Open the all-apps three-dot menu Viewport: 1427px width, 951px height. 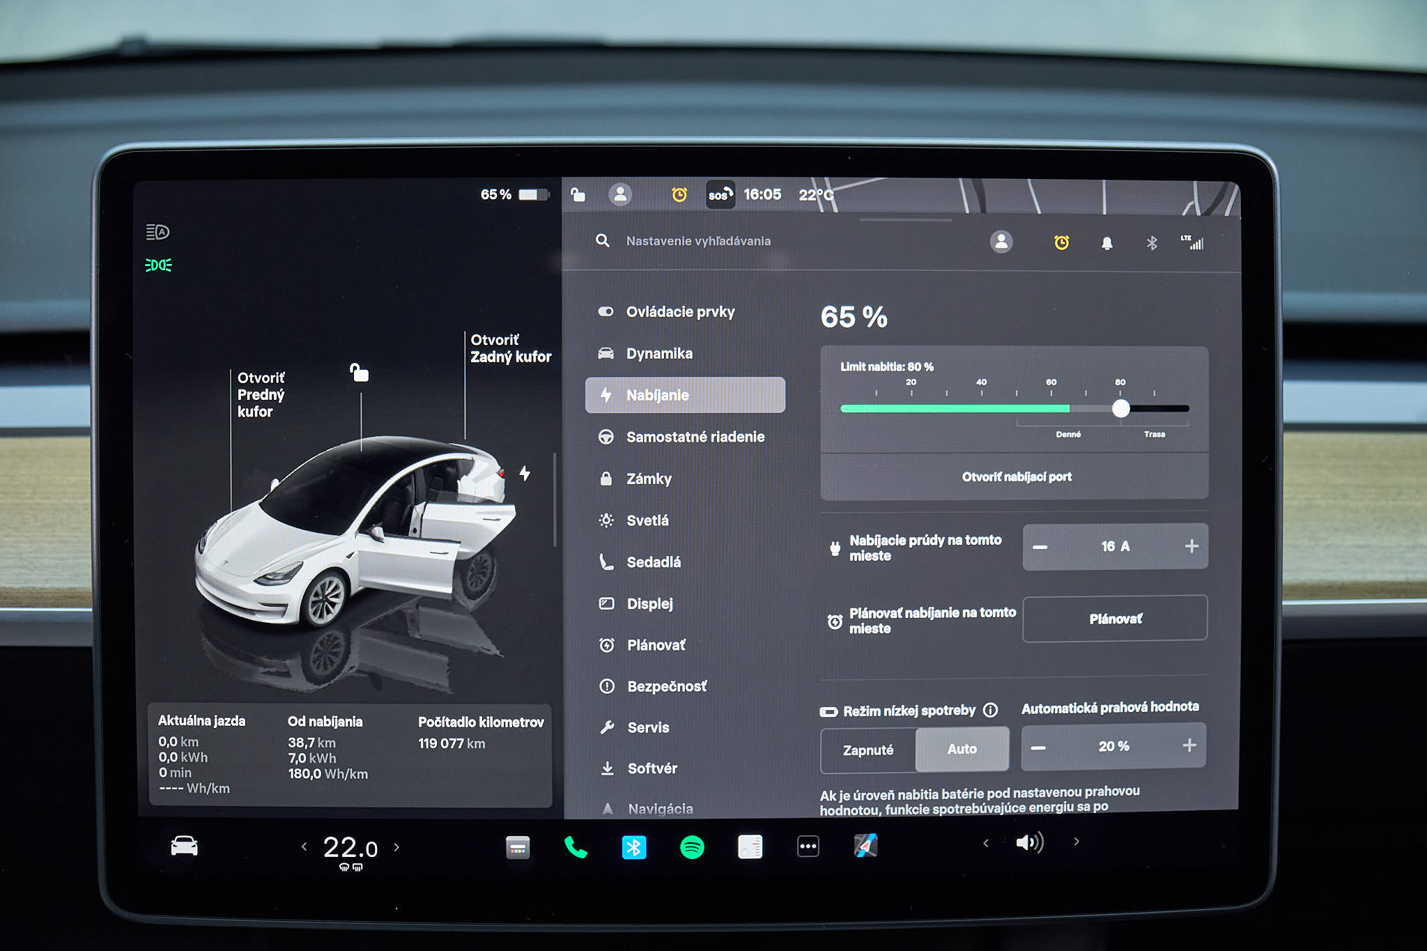[x=808, y=846]
